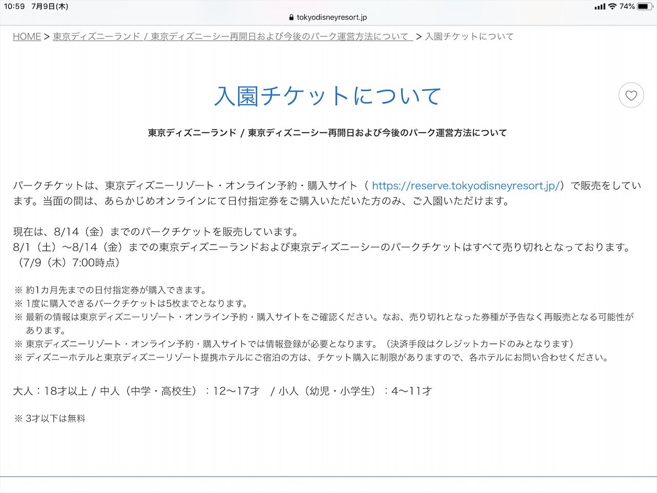Screen dimensions: 657x493
Task: Tap the 大人:18才以上 age category line
Action: tap(222, 391)
